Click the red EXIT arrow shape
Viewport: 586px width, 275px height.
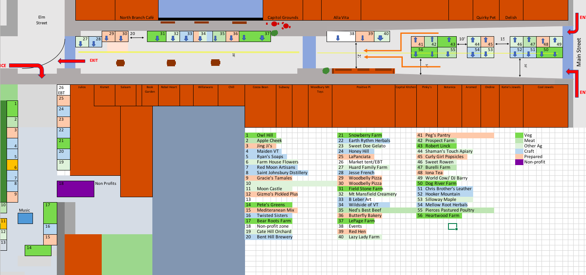[x=72, y=61]
